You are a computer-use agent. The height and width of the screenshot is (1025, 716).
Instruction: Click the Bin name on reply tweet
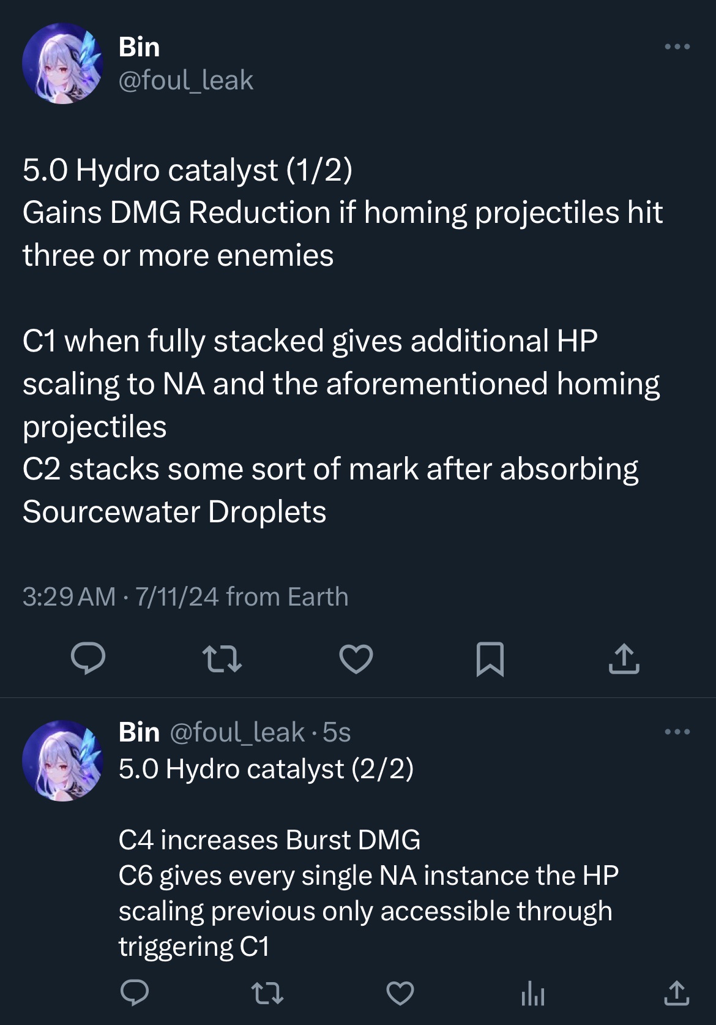click(x=139, y=732)
